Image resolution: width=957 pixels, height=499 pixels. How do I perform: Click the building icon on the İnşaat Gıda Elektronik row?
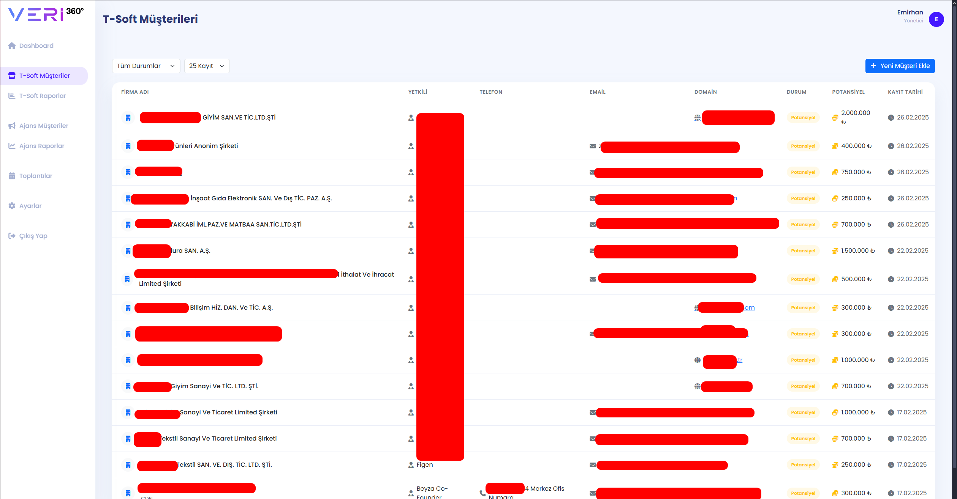pyautogui.click(x=128, y=198)
